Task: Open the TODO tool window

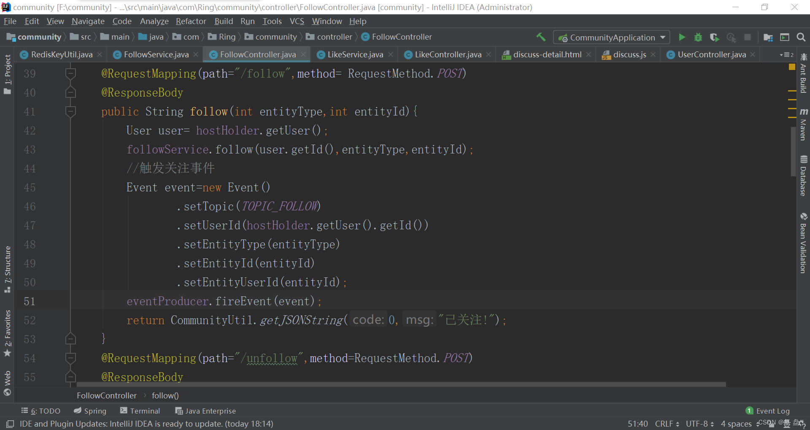Action: tap(41, 411)
